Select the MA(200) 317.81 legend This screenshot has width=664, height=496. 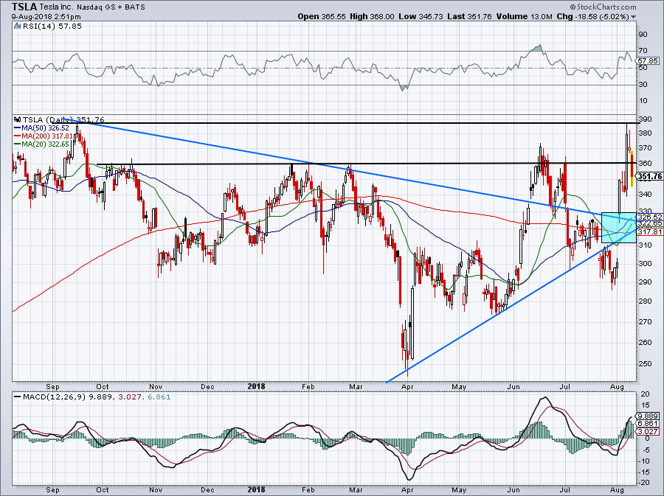point(44,136)
